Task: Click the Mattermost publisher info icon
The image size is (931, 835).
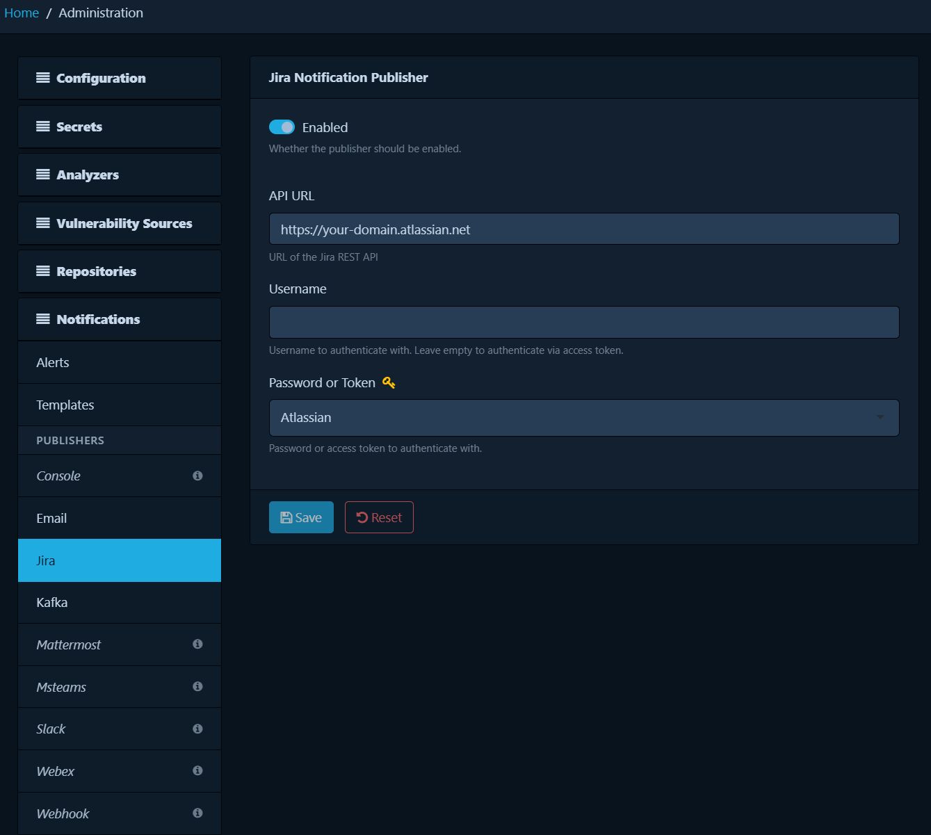Action: 197,645
